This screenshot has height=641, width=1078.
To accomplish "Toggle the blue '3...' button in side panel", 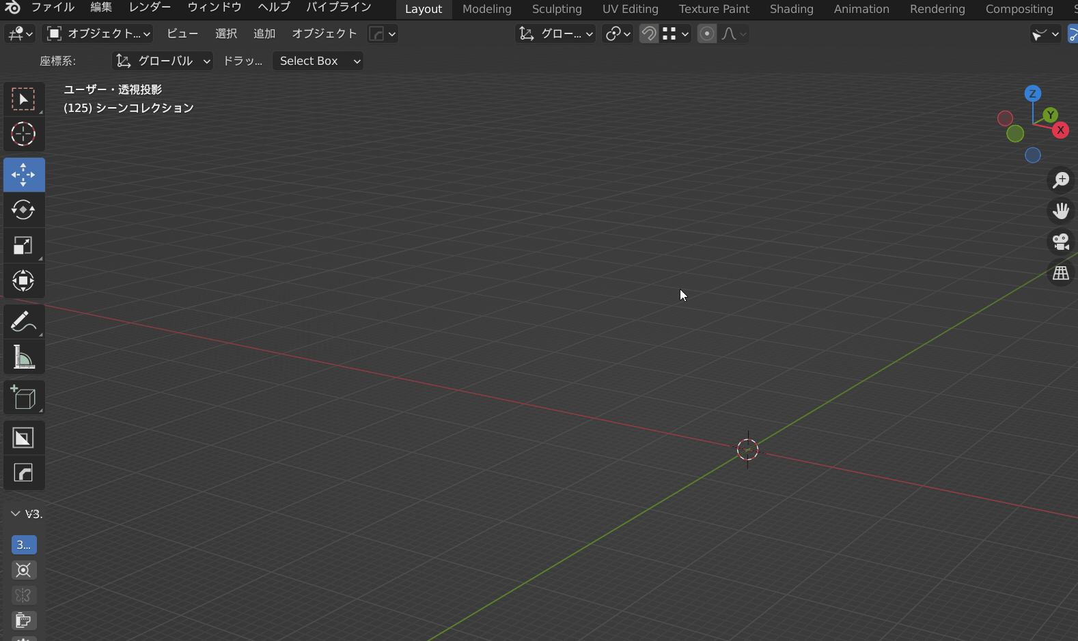I will pyautogui.click(x=24, y=545).
